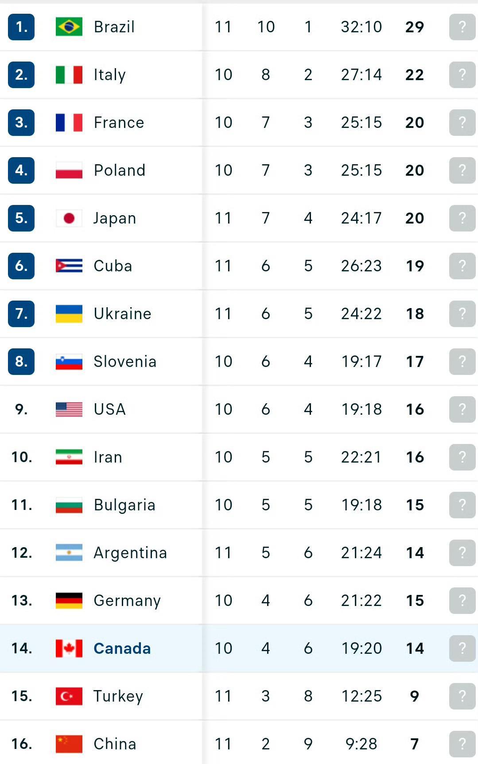The height and width of the screenshot is (764, 478).
Task: Click the Brazil flag icon
Action: tap(69, 27)
